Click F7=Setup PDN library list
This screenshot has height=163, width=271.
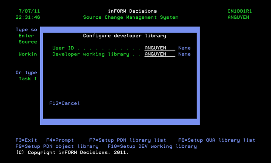(x=127, y=140)
